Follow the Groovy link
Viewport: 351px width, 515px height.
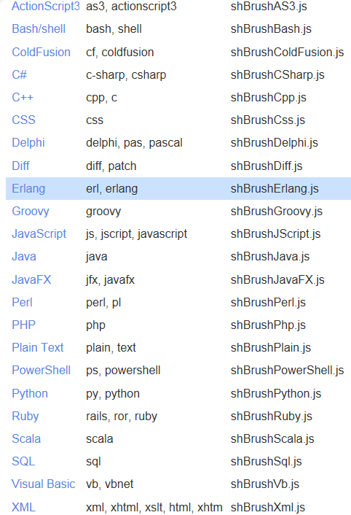[x=31, y=212]
